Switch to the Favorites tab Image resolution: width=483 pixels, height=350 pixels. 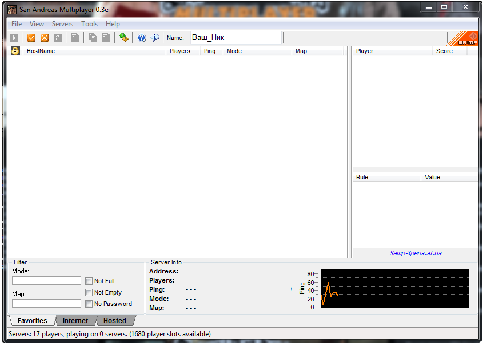[x=33, y=321]
